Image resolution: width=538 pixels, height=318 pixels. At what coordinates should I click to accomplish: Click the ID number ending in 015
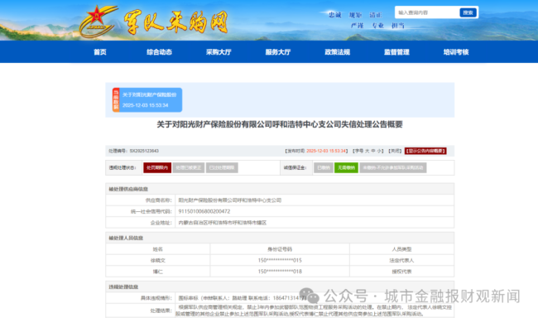(280, 260)
